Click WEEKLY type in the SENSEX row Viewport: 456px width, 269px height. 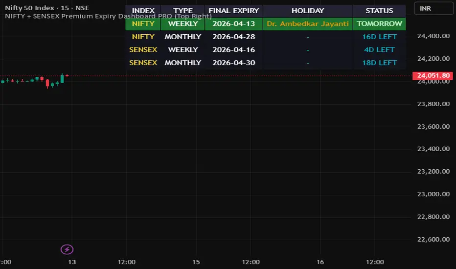click(183, 50)
